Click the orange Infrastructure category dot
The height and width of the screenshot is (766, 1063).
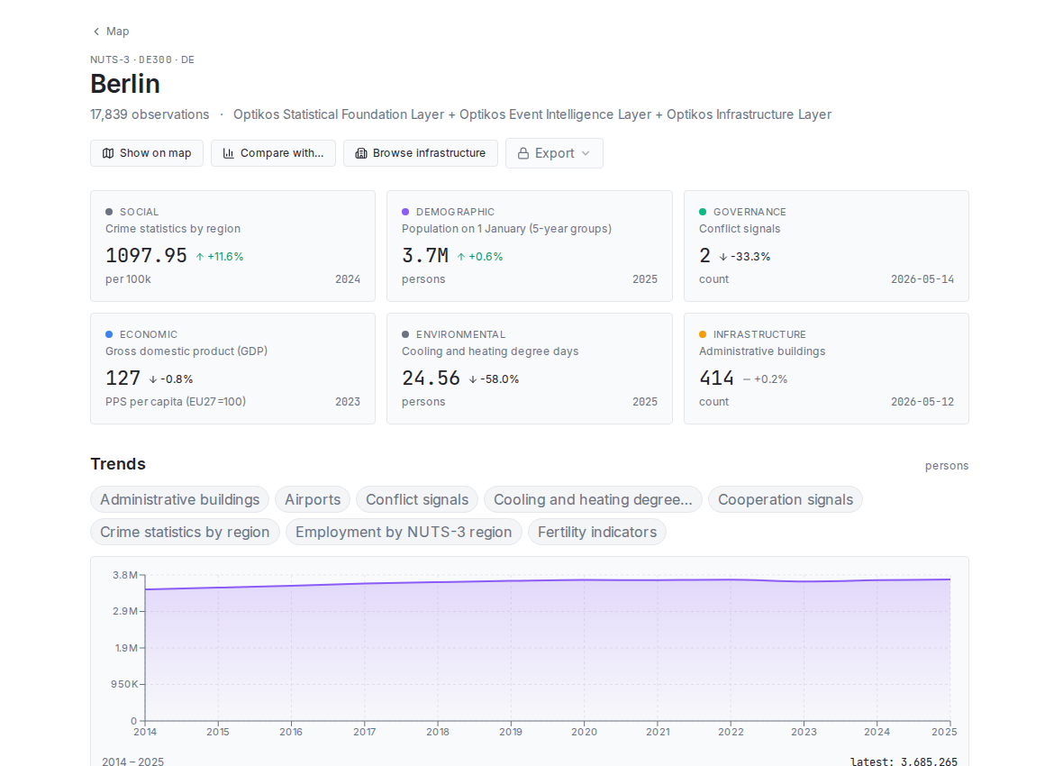(703, 334)
